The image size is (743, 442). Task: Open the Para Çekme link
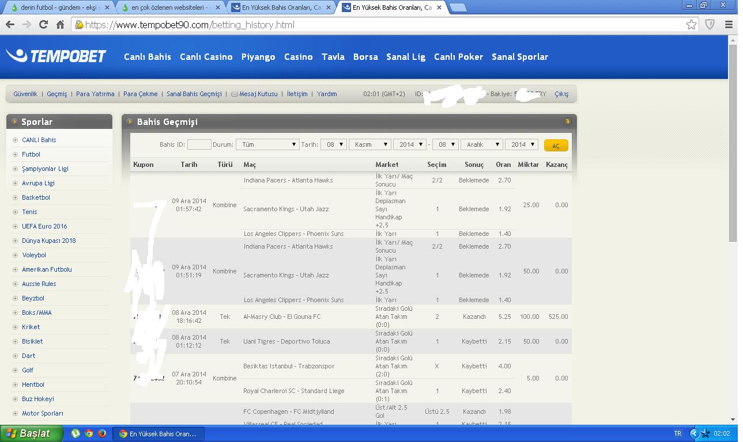140,94
